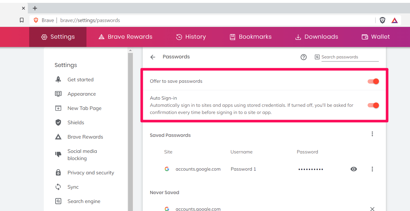Open accounts.google.com link under Never Saved

[198, 209]
